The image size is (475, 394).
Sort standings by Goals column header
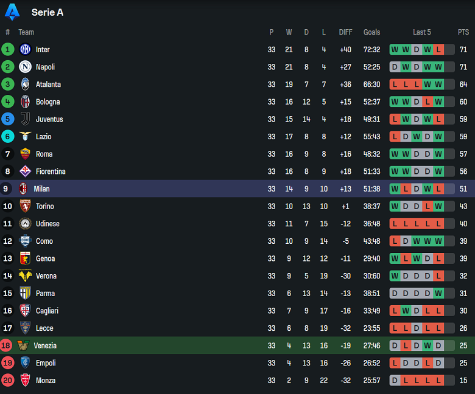click(x=371, y=32)
